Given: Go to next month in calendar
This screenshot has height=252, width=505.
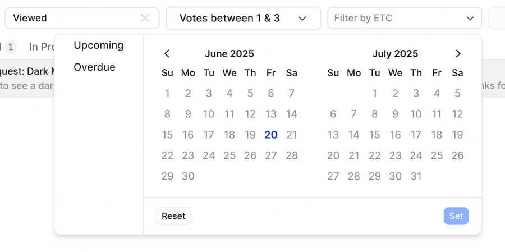Looking at the screenshot, I should (x=458, y=54).
